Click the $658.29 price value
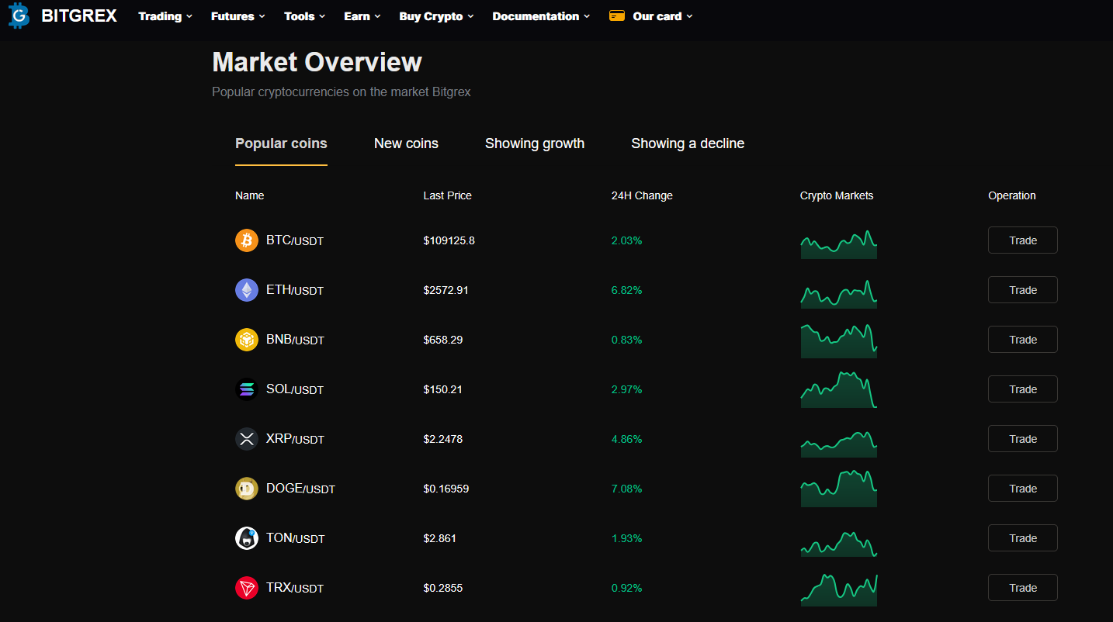The width and height of the screenshot is (1113, 622). [442, 340]
